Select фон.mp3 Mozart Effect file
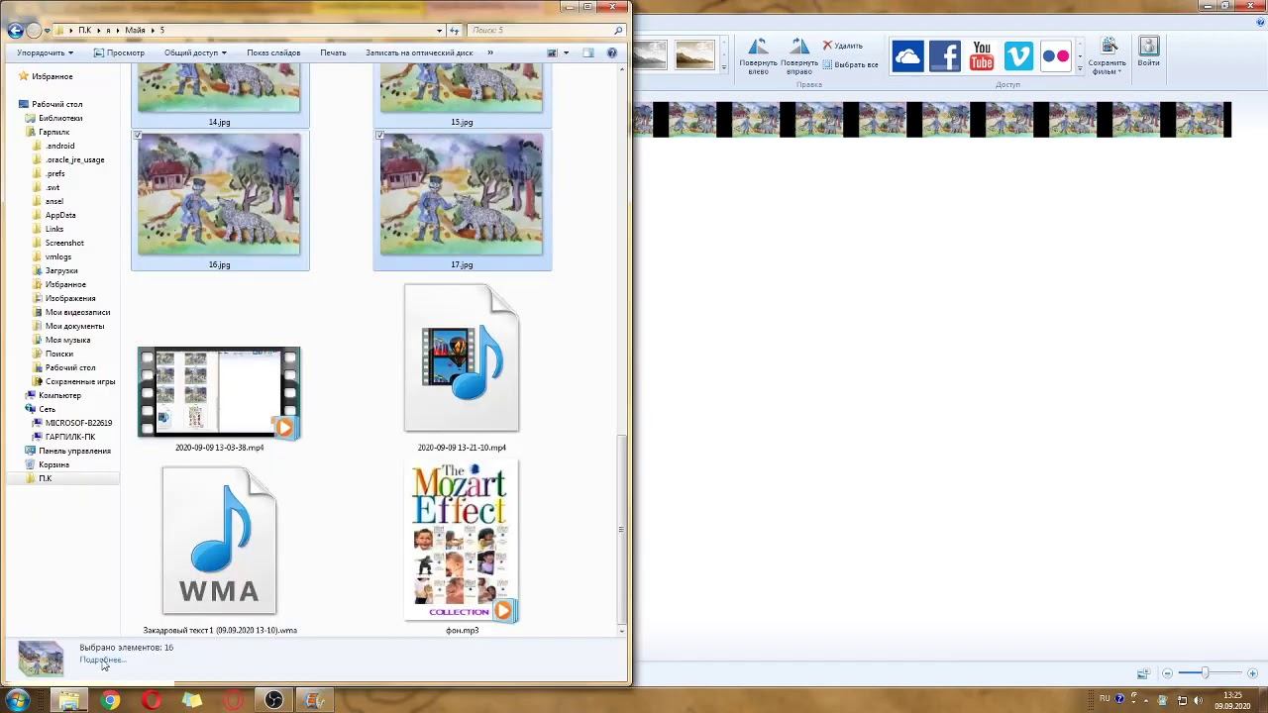This screenshot has height=713, width=1268. pyautogui.click(x=461, y=542)
